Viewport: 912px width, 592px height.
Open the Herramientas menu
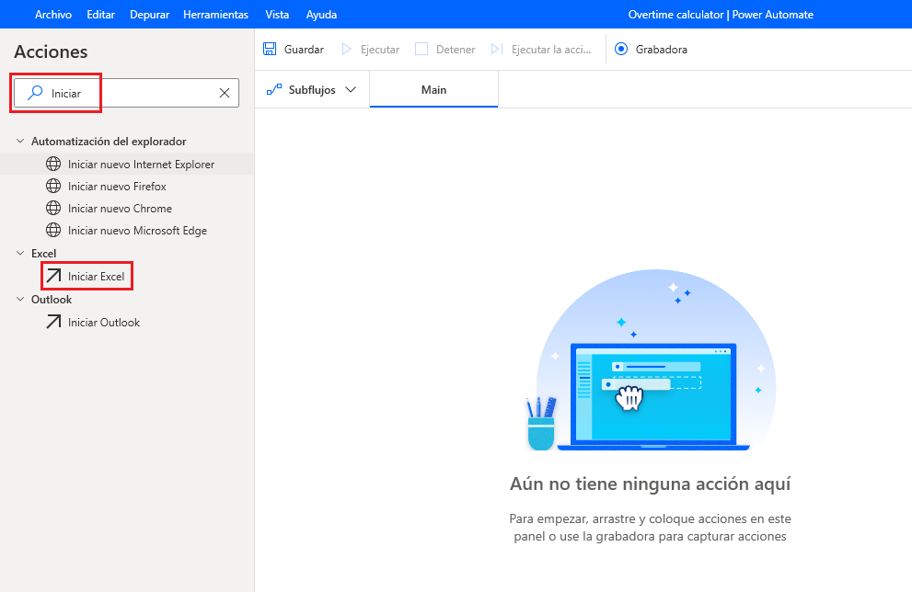(x=215, y=15)
